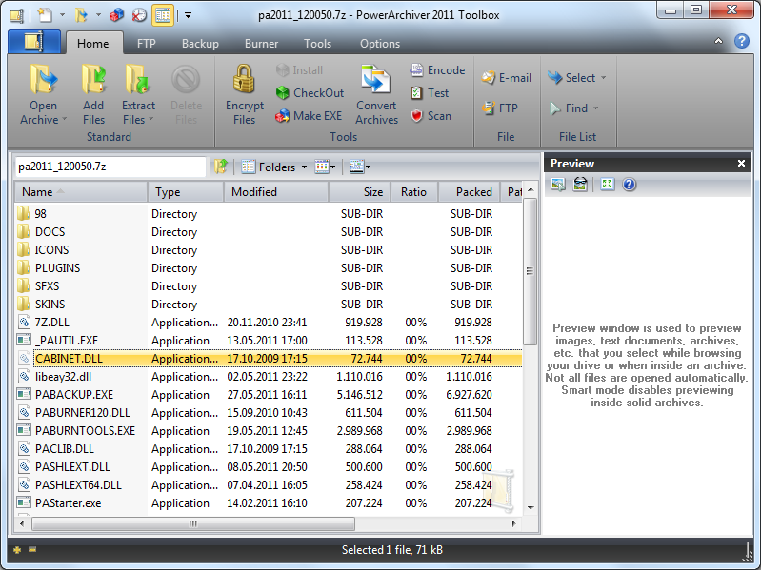Expand the Folders dropdown
Image resolution: width=761 pixels, height=570 pixels.
[x=304, y=167]
